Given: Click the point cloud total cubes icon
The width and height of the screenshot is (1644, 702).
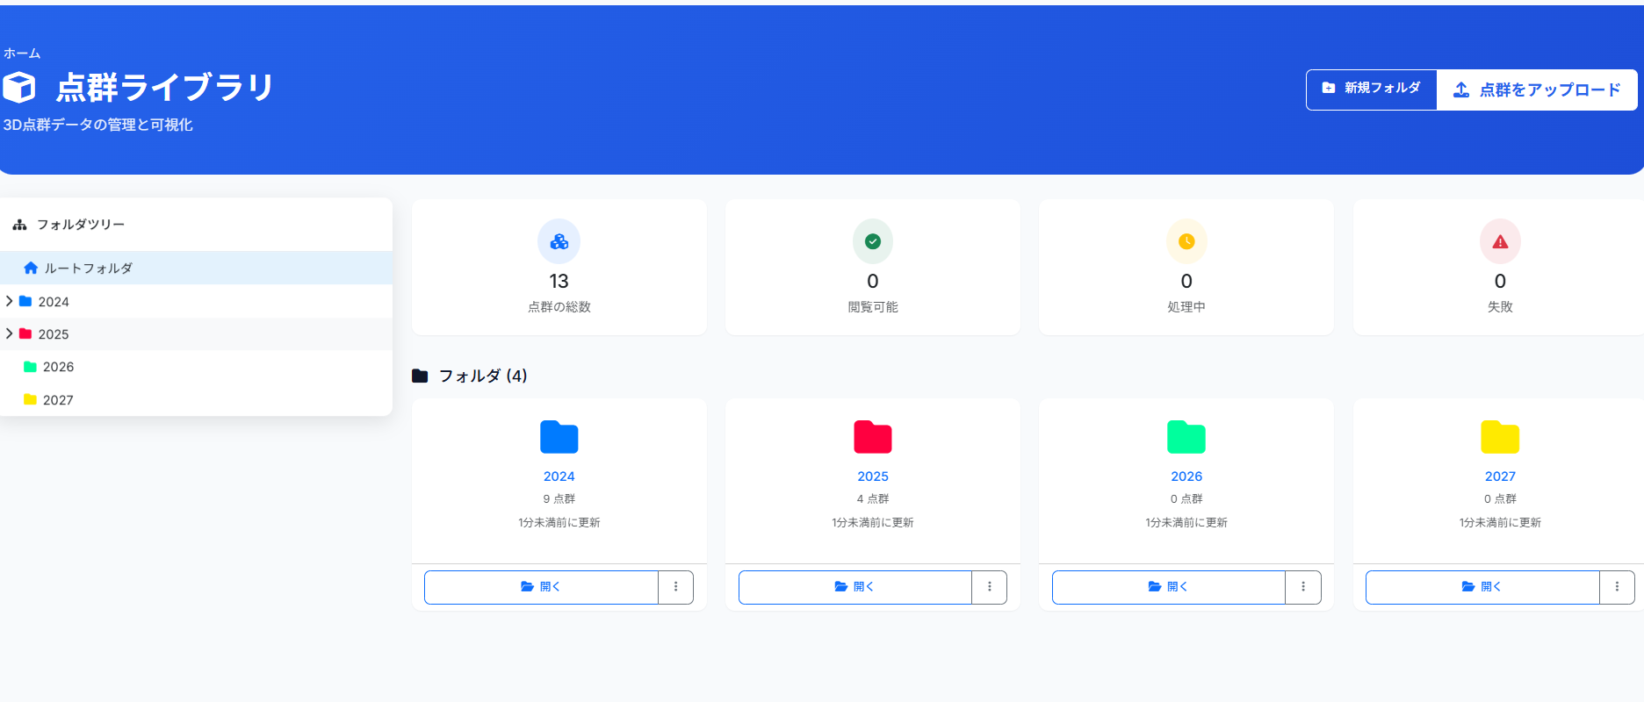Looking at the screenshot, I should [559, 241].
